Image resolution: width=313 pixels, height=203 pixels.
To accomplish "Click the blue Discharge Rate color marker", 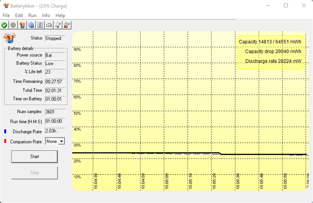I will tap(5, 131).
